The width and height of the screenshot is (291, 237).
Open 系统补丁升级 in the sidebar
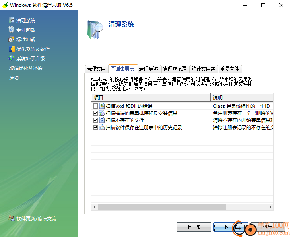[x=31, y=58]
